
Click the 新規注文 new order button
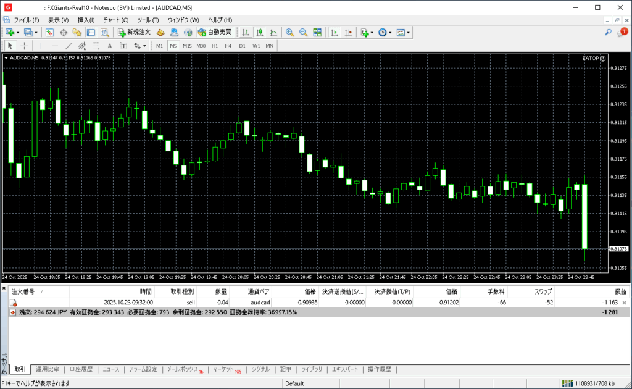pos(134,32)
